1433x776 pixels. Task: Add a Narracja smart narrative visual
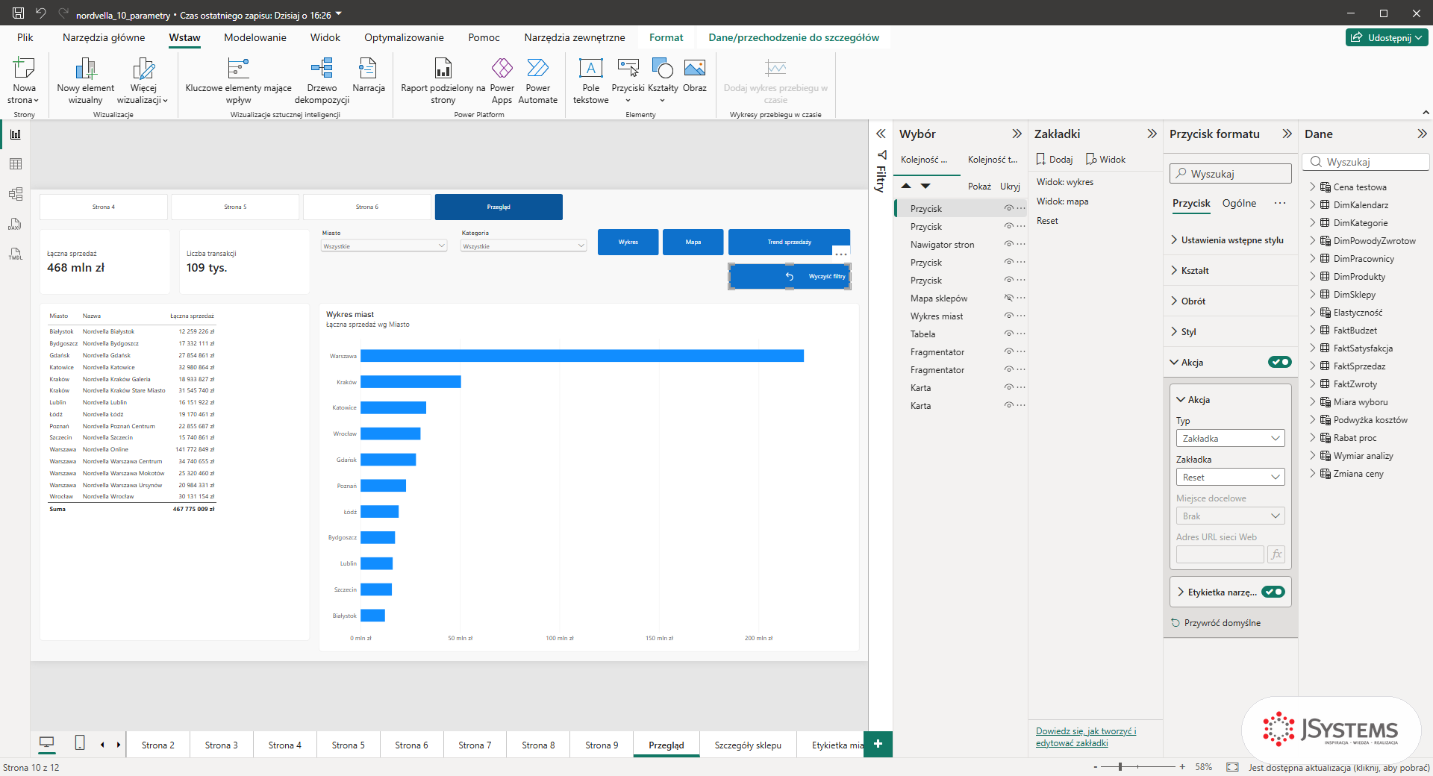(369, 75)
